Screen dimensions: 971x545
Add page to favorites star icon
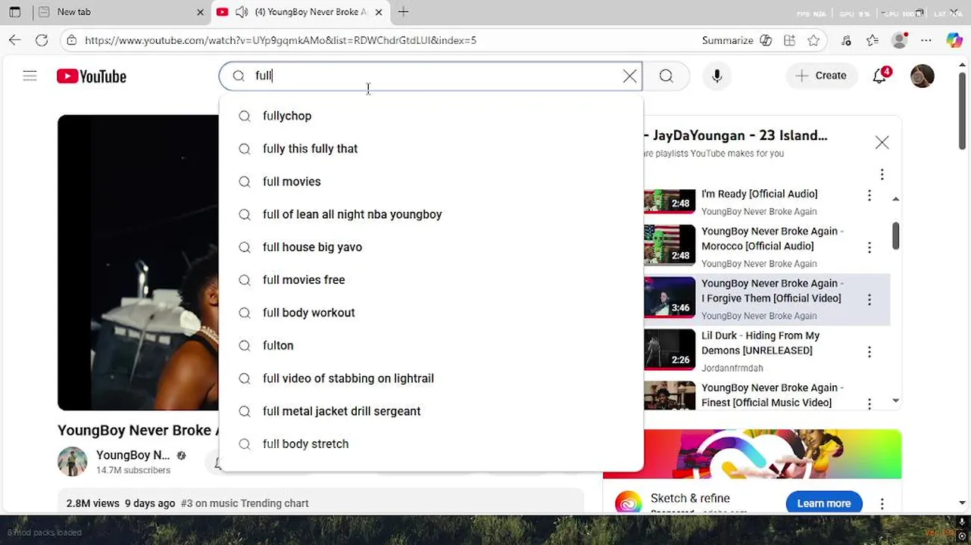tap(813, 40)
